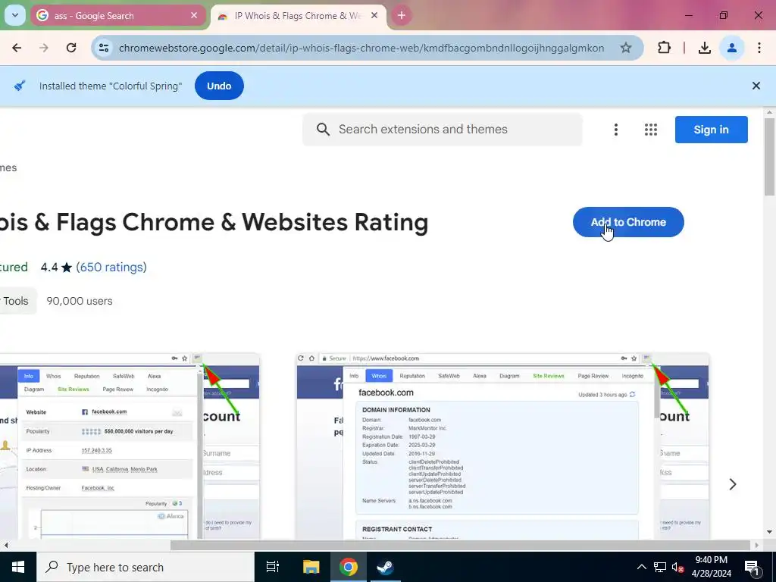This screenshot has width=776, height=582.
Task: Open the Chrome profile avatar
Action: [x=731, y=48]
